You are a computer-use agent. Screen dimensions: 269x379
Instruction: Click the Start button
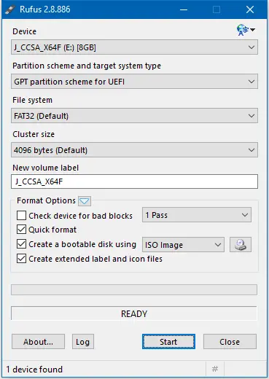168,342
